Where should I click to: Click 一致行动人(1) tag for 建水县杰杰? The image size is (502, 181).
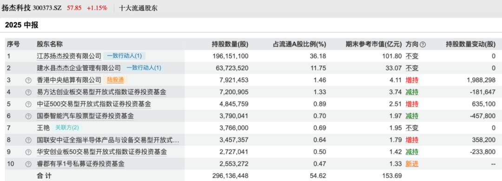pyautogui.click(x=144, y=68)
